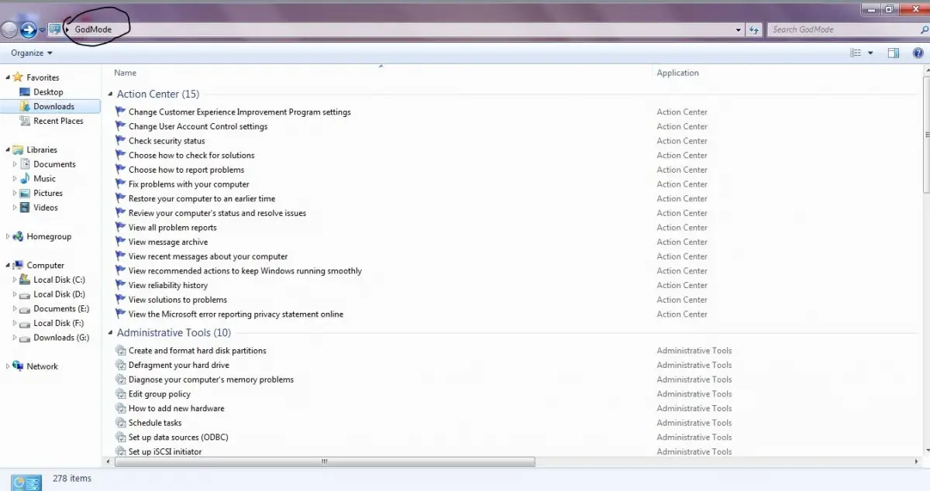Open Documents (E:) drive
Image resolution: width=930 pixels, height=491 pixels.
tap(61, 308)
